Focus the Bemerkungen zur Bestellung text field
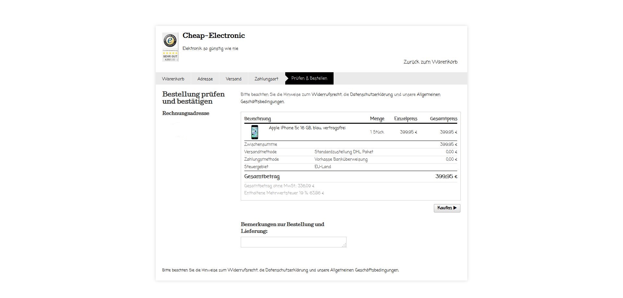This screenshot has width=623, height=298. pos(294,242)
